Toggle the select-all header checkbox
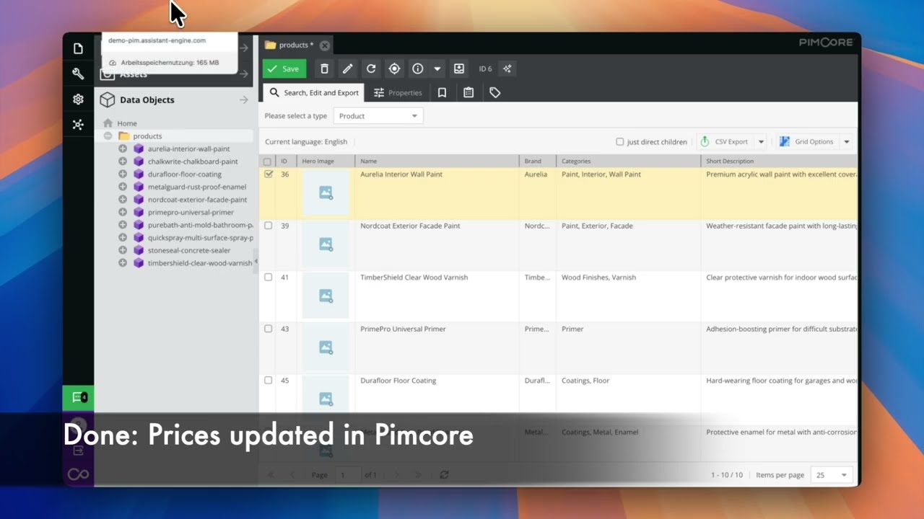The width and height of the screenshot is (924, 519). [x=268, y=161]
